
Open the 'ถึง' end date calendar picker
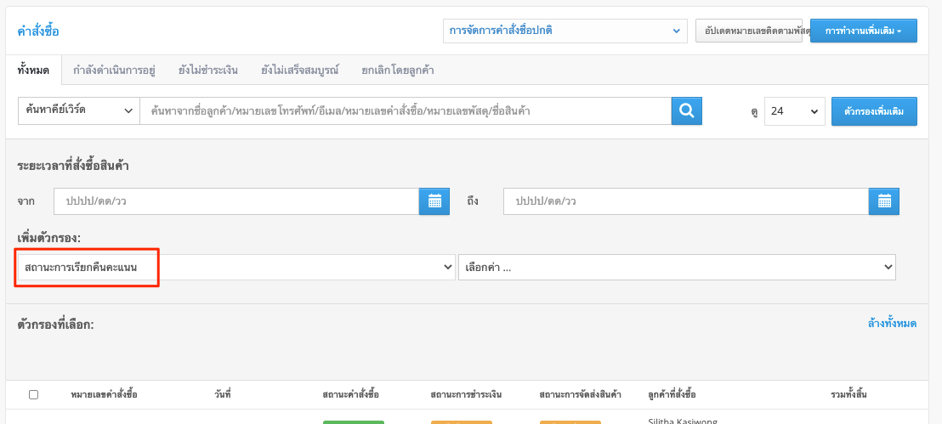[x=884, y=201]
